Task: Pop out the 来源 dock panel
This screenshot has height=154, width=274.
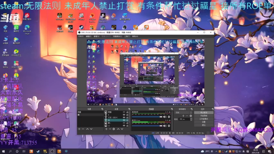Action: (129, 109)
